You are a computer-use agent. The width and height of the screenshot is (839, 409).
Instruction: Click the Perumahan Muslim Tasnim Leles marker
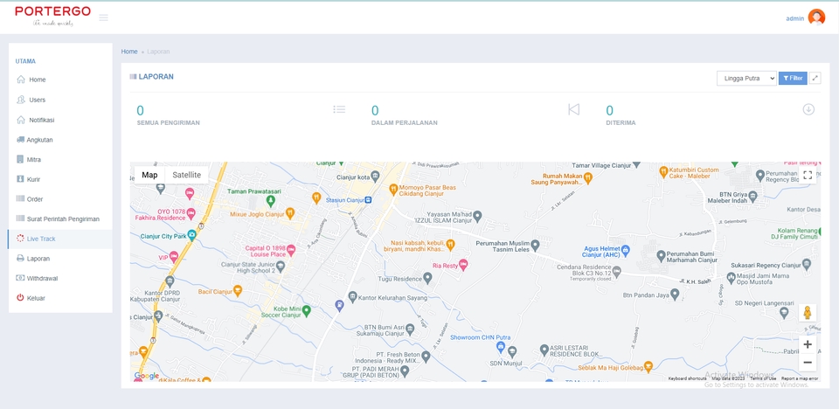(535, 246)
